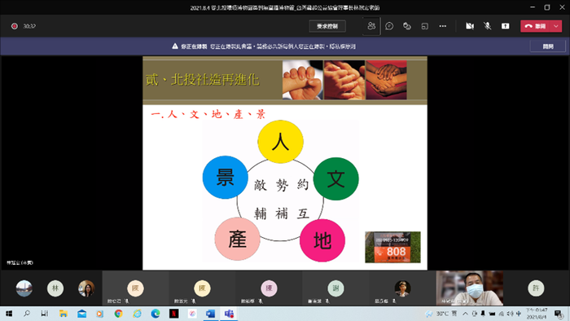Viewport: 570px width, 321px height.
Task: Select the 許 participant avatar
Action: click(x=536, y=288)
